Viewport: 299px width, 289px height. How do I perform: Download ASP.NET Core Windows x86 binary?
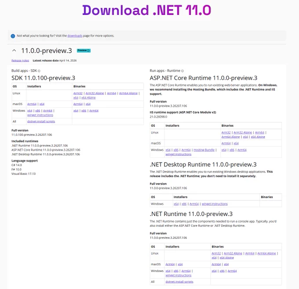232,150
